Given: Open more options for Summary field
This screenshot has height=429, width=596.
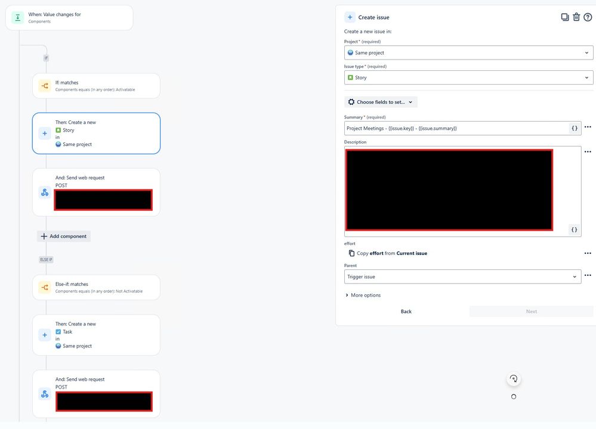Looking at the screenshot, I should [588, 127].
